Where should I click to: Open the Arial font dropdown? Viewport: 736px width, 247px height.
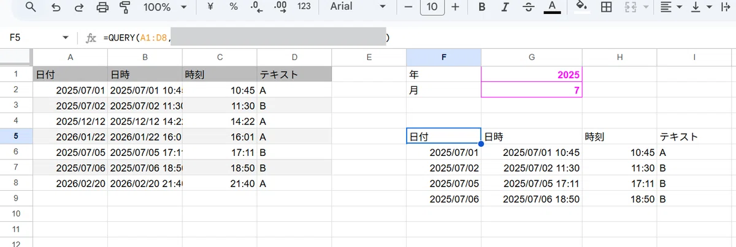[x=358, y=7]
